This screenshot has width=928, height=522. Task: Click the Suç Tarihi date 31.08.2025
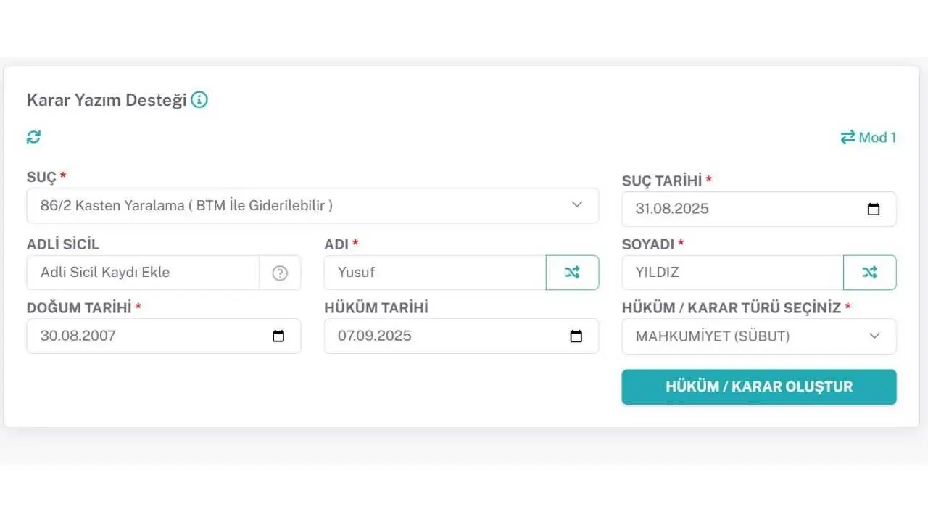[672, 209]
